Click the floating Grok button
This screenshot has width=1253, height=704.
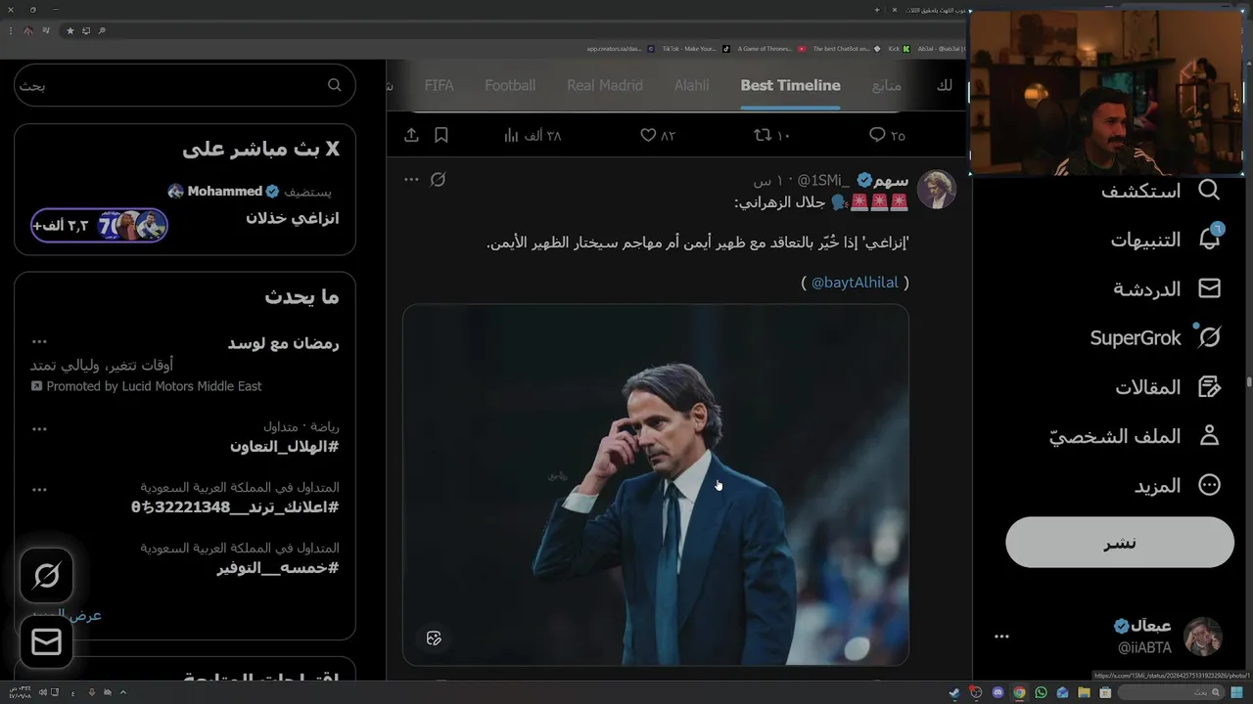pyautogui.click(x=46, y=576)
